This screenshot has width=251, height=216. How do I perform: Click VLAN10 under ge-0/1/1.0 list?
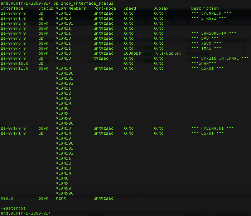pos(63,138)
